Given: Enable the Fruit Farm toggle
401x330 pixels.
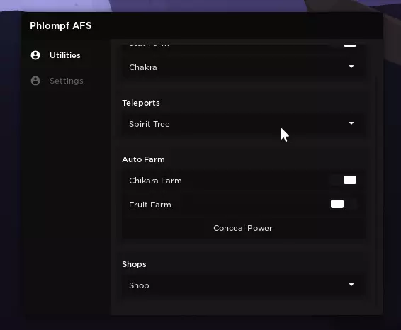Looking at the screenshot, I should pyautogui.click(x=344, y=204).
